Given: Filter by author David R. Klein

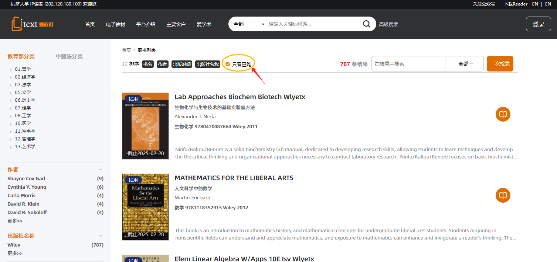Looking at the screenshot, I should click(x=23, y=204).
